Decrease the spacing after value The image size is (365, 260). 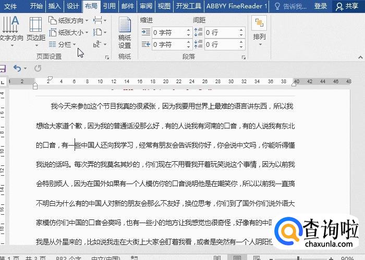click(x=241, y=47)
